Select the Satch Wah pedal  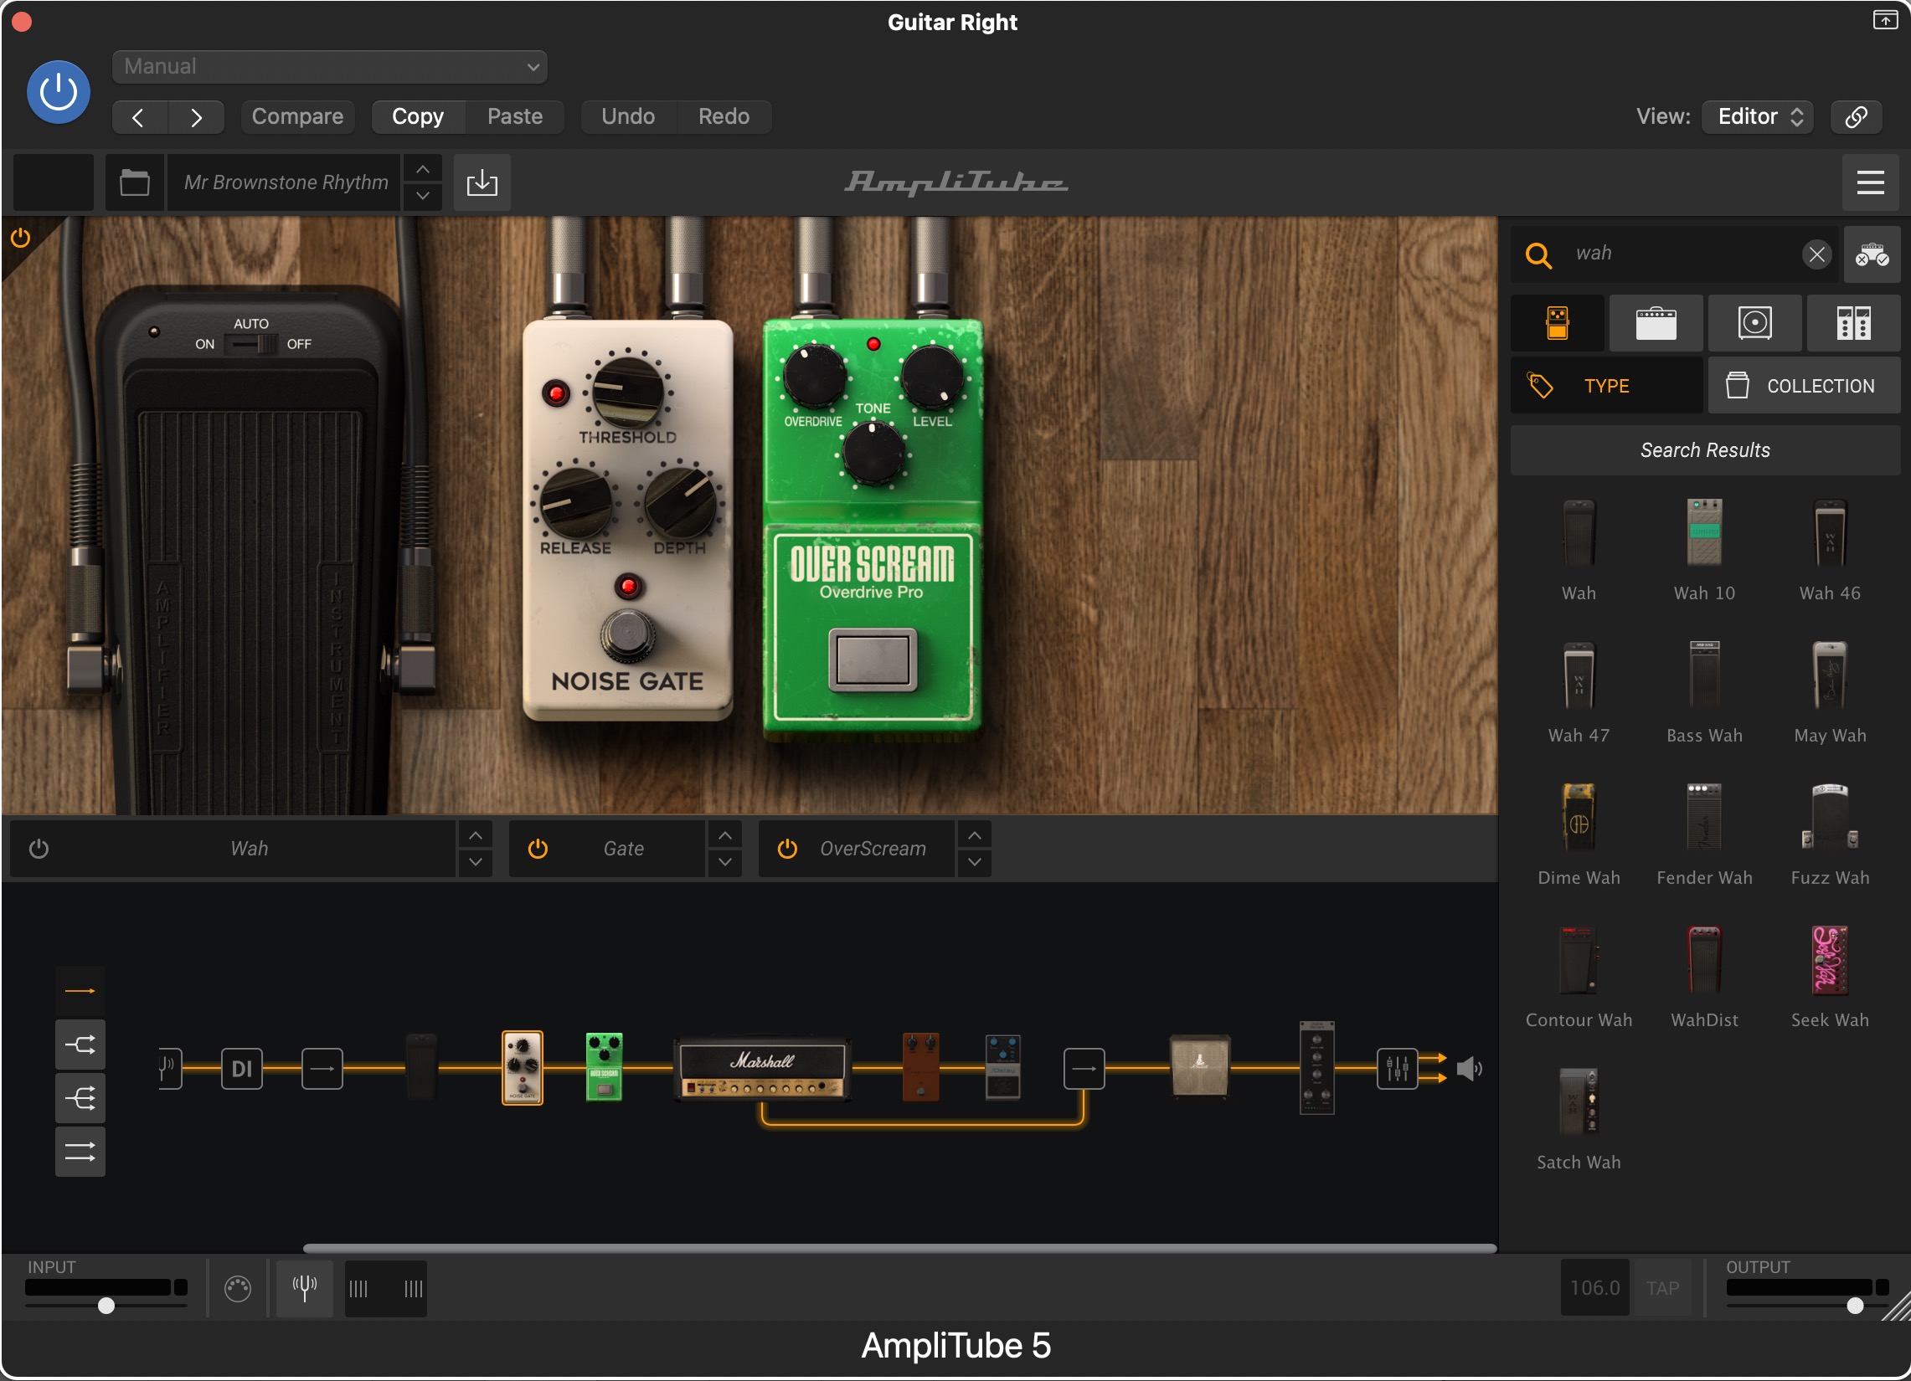tap(1579, 1118)
